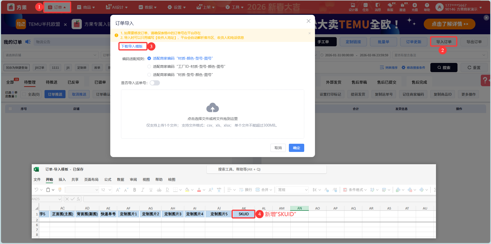Apply italic formatting in the spreadsheet toolbar
491x244 pixels.
pyautogui.click(x=143, y=190)
